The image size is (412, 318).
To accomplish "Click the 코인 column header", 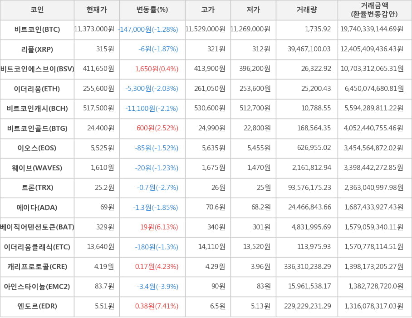I will [x=37, y=10].
